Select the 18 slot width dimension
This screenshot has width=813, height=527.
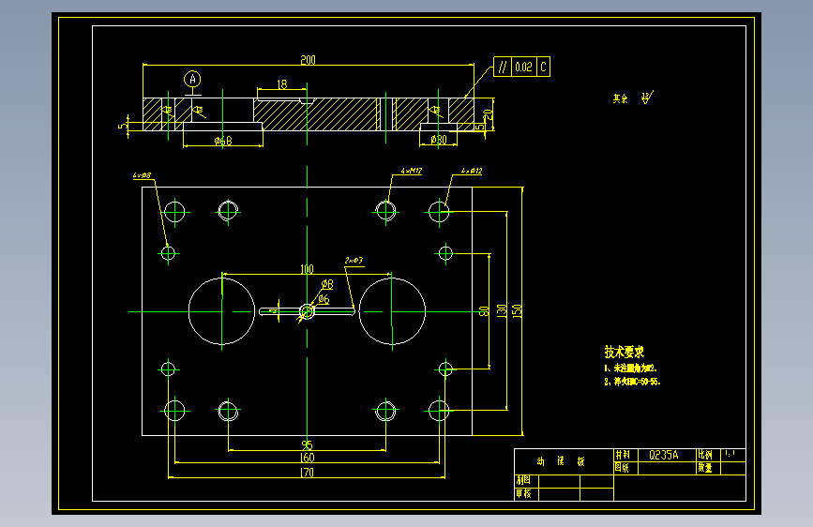point(282,84)
